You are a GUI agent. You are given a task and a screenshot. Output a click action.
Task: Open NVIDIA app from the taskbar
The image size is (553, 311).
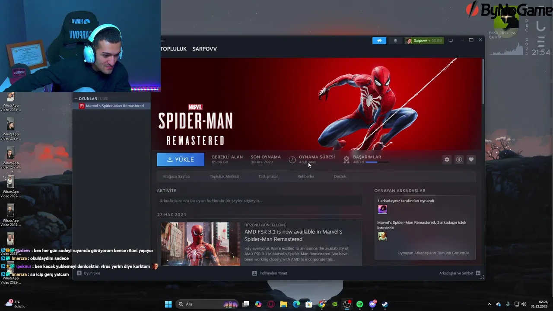point(334,304)
